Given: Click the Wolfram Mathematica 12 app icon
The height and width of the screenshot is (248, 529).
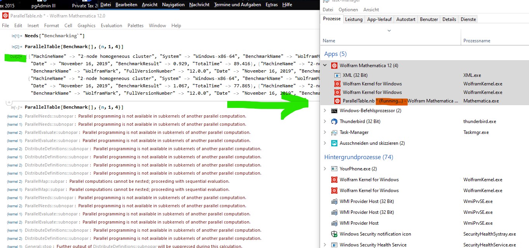Looking at the screenshot, I should pyautogui.click(x=334, y=66).
